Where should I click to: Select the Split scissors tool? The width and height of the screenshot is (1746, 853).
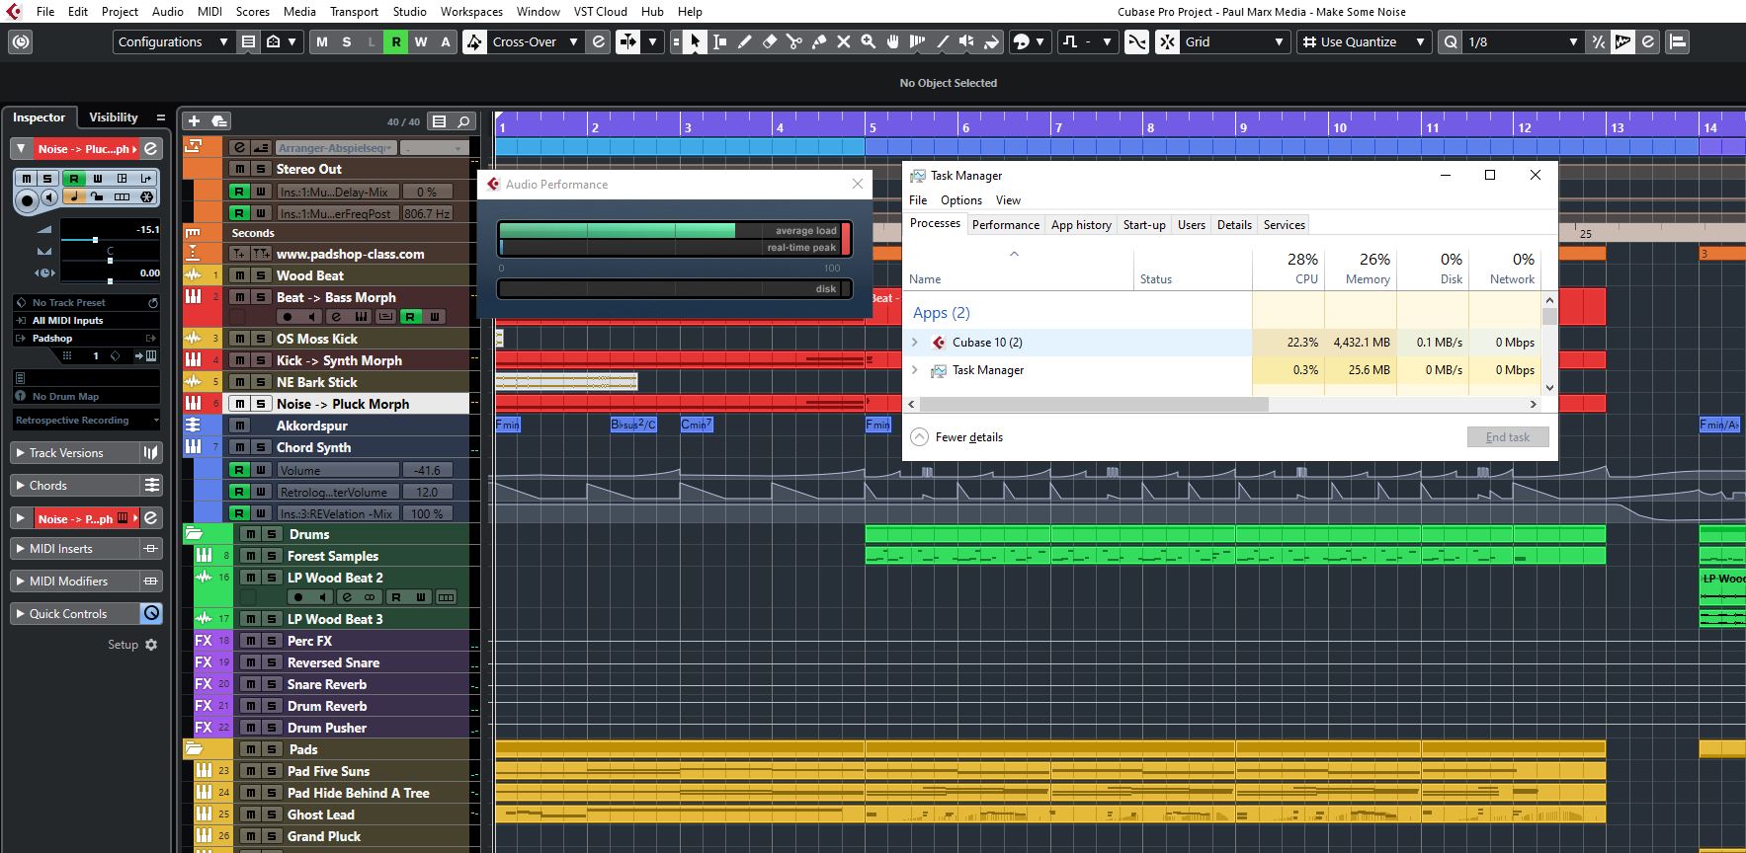[794, 41]
